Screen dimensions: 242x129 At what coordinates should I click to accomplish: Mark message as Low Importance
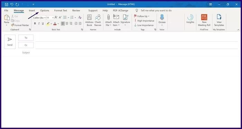144,25
